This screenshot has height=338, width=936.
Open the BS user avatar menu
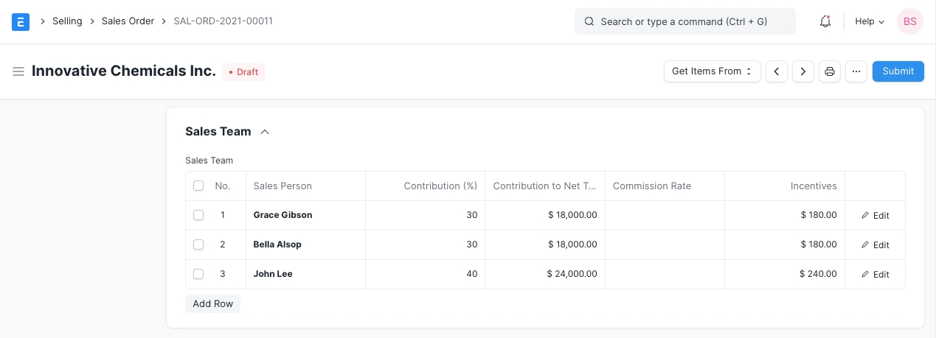point(909,22)
